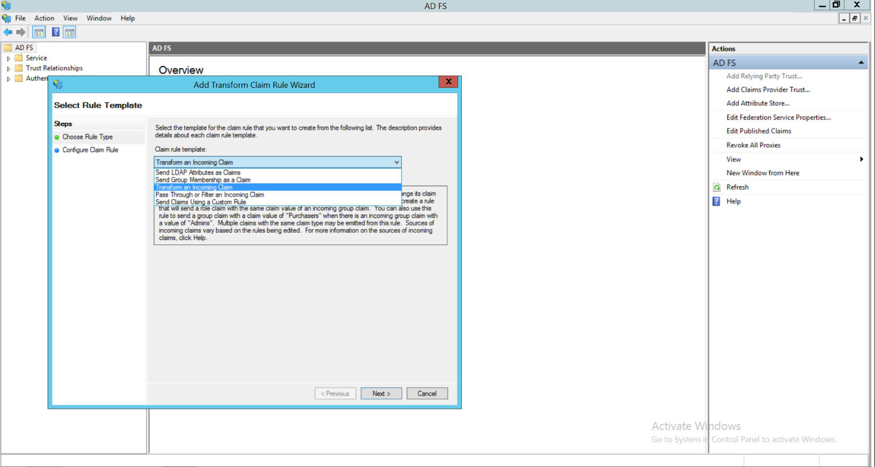
Task: Click the green Refresh icon in Actions
Action: (717, 187)
